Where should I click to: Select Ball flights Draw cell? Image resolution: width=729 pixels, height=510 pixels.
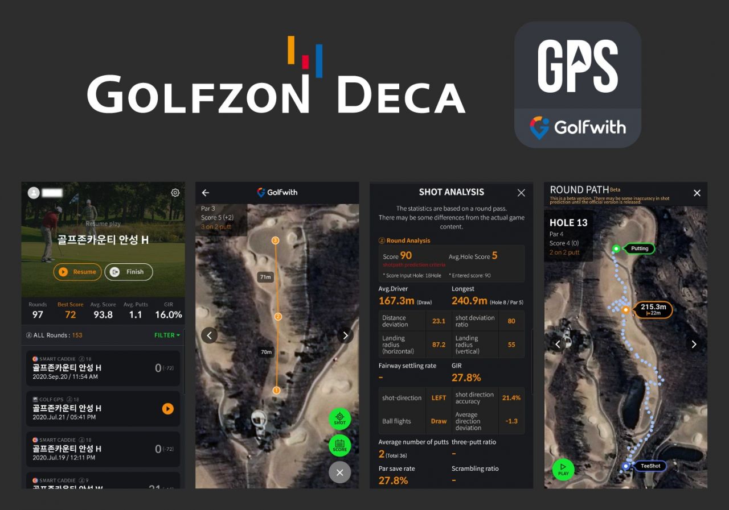(439, 421)
